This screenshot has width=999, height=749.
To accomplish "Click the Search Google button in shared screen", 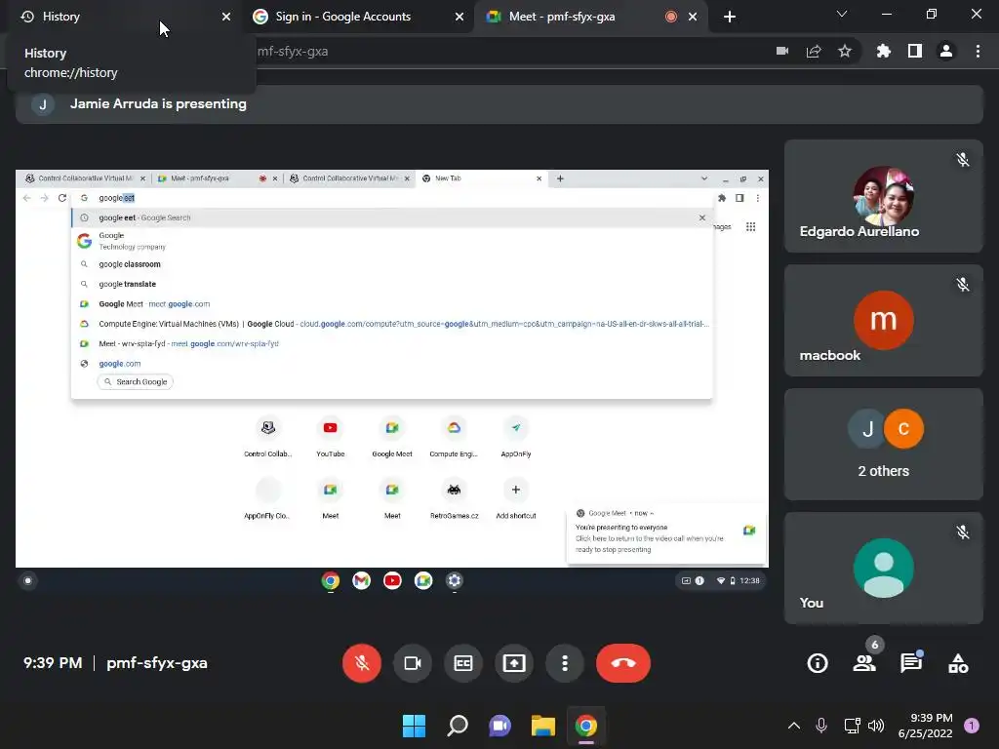I will [x=135, y=381].
